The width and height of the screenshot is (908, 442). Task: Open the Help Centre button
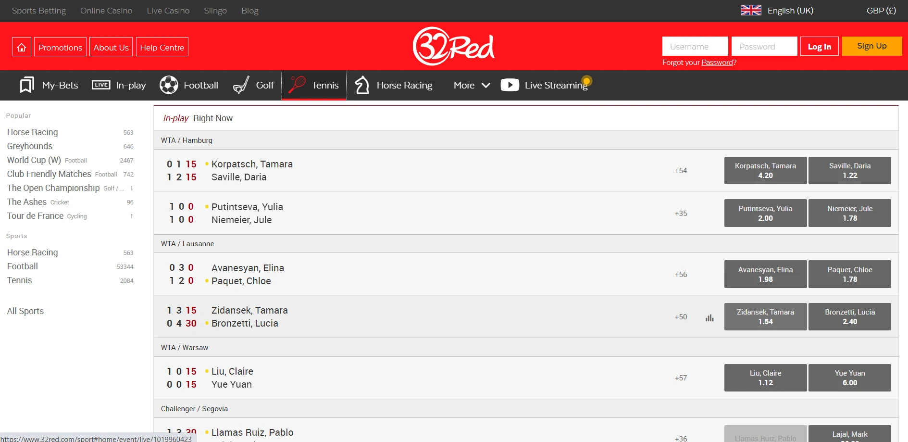click(162, 47)
